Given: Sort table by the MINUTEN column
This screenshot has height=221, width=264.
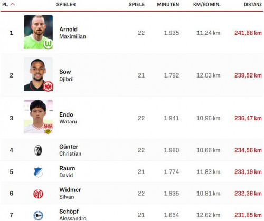Looking at the screenshot, I should tap(168, 4).
